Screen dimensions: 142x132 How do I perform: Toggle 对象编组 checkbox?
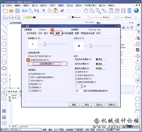pyautogui.click(x=29, y=88)
